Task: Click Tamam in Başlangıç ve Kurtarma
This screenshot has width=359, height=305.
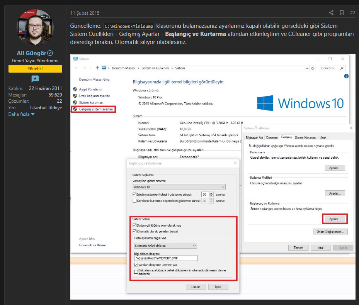Action: pyautogui.click(x=196, y=287)
